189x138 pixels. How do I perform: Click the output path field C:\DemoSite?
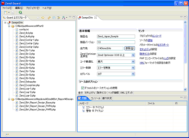110,48
